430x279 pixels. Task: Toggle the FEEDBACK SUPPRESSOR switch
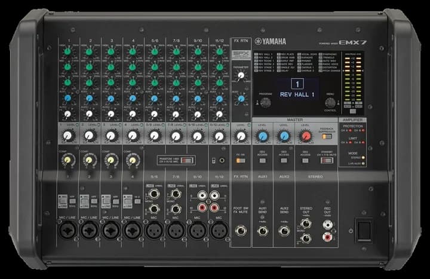click(327, 136)
